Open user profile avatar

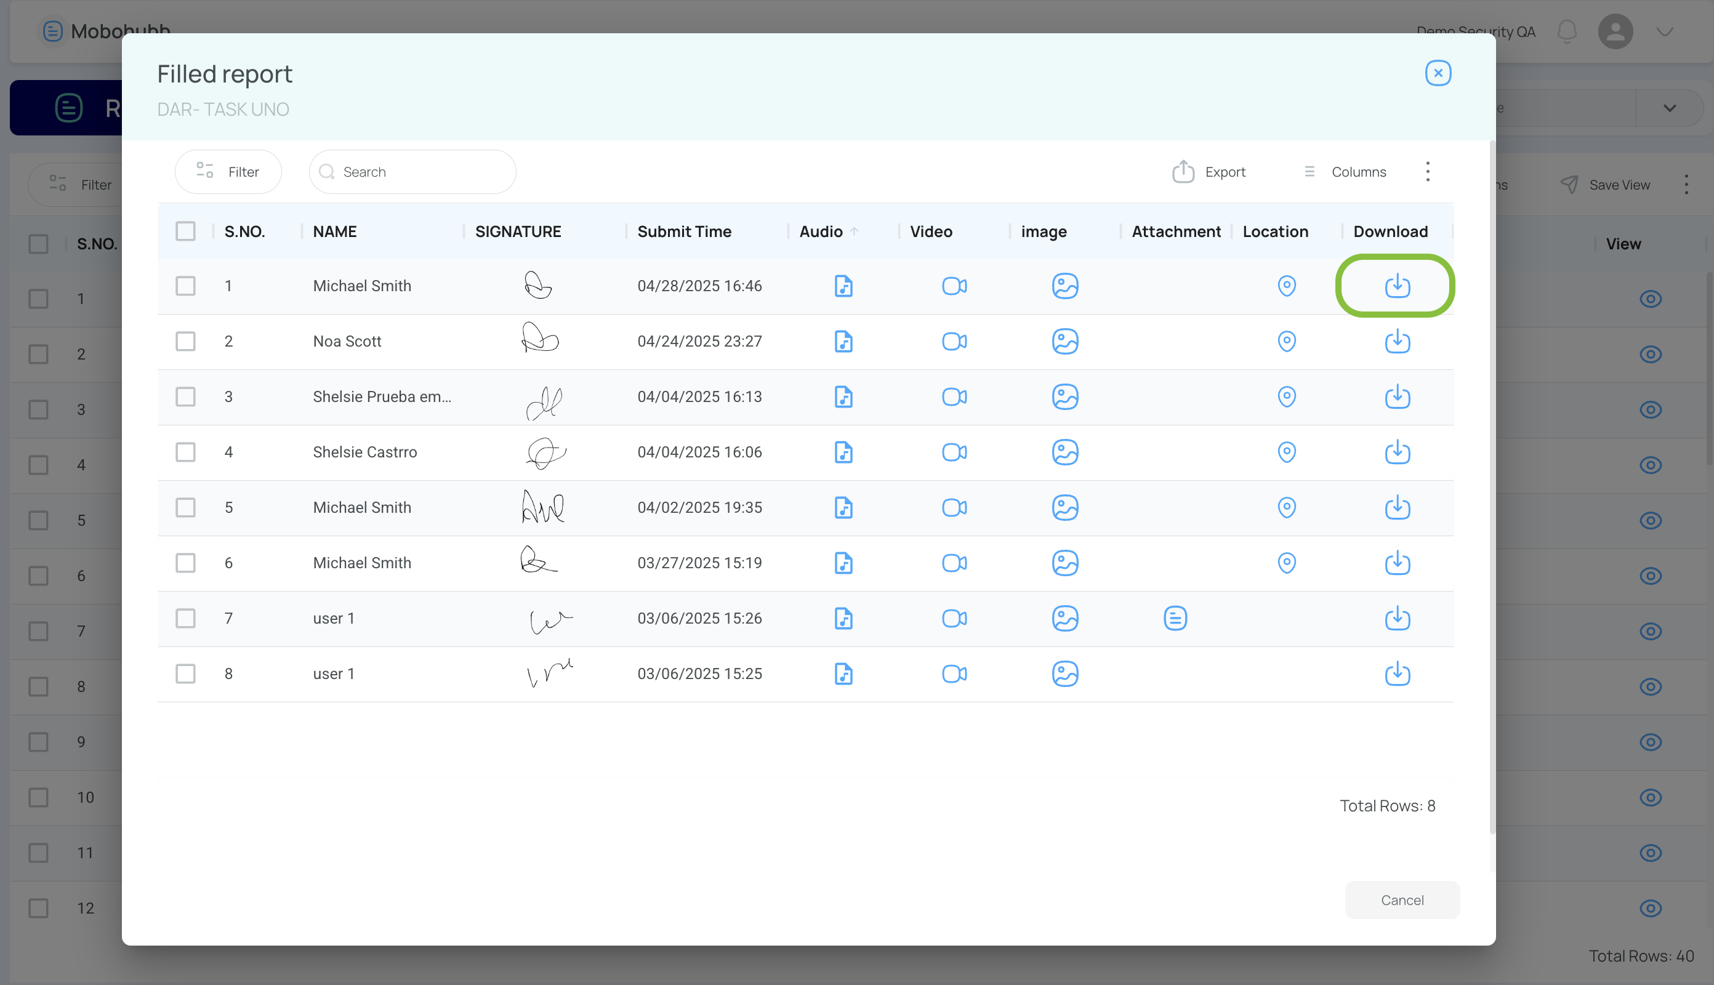(x=1615, y=31)
